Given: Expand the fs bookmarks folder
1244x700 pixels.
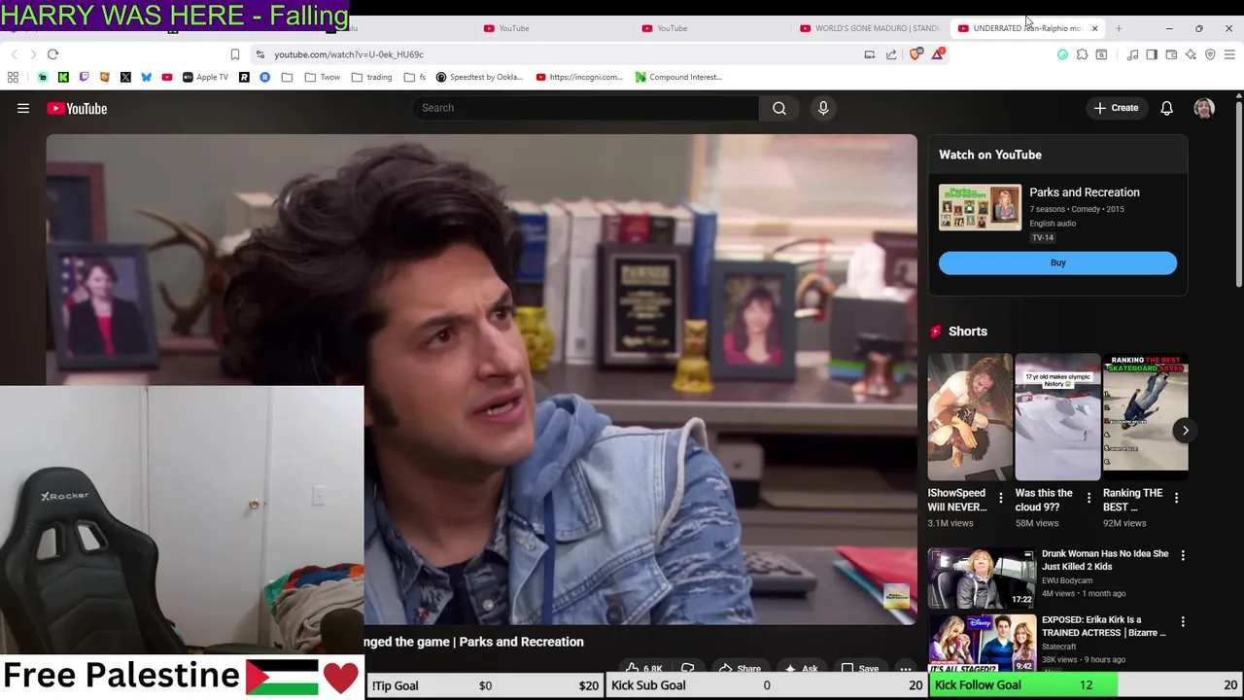Looking at the screenshot, I should (x=414, y=77).
